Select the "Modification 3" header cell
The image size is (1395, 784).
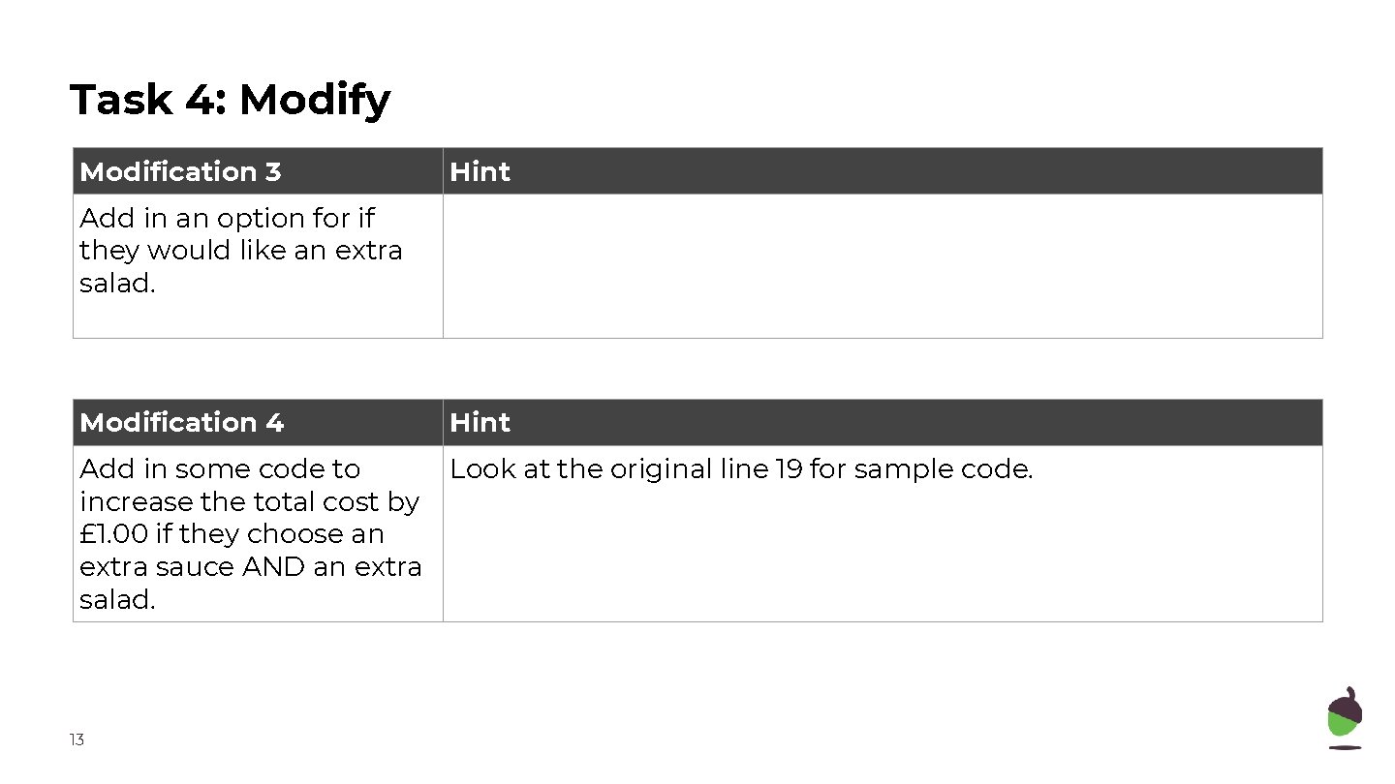click(180, 172)
